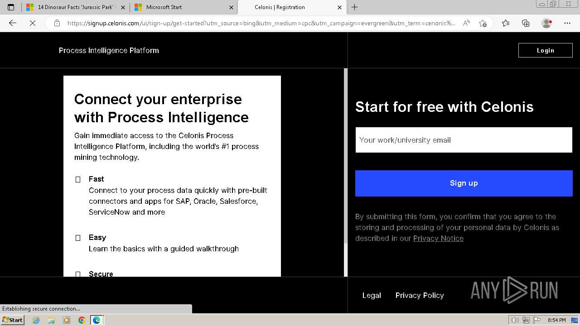The height and width of the screenshot is (326, 580).
Task: Stop loading the page
Action: click(x=33, y=23)
